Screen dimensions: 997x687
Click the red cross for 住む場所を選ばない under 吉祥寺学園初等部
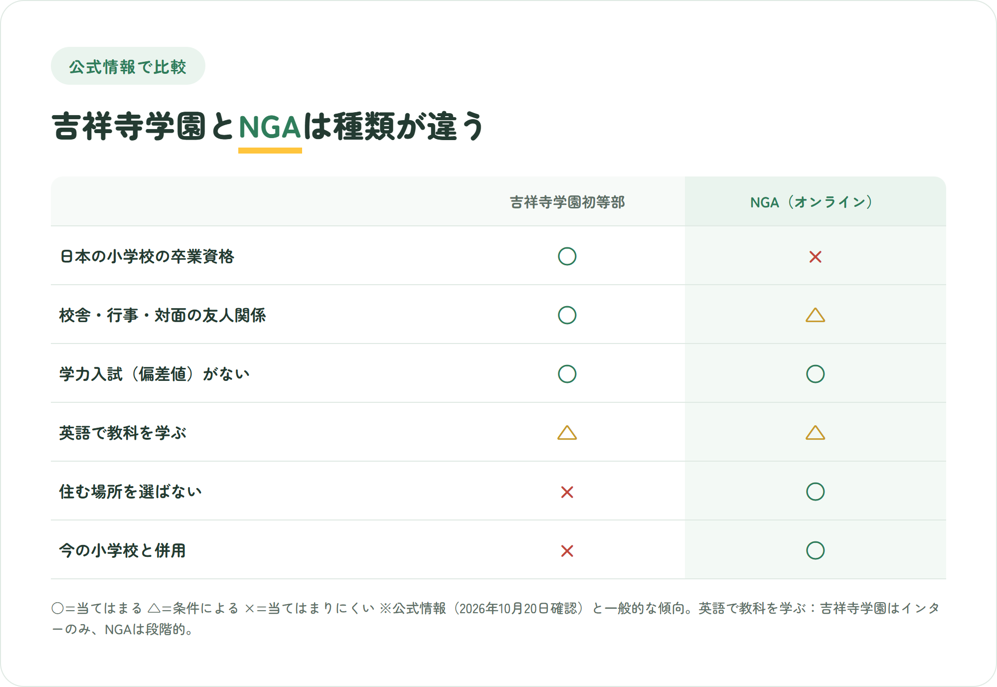pos(567,492)
